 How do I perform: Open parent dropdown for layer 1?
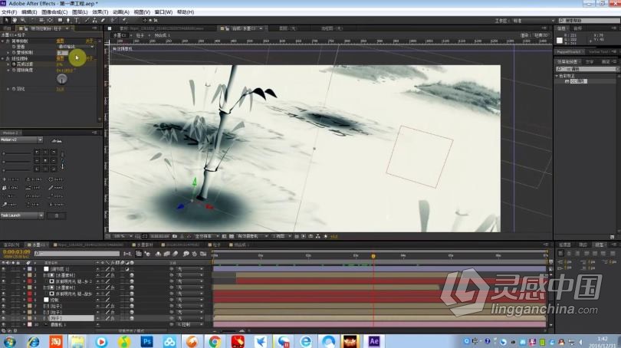[x=191, y=269]
